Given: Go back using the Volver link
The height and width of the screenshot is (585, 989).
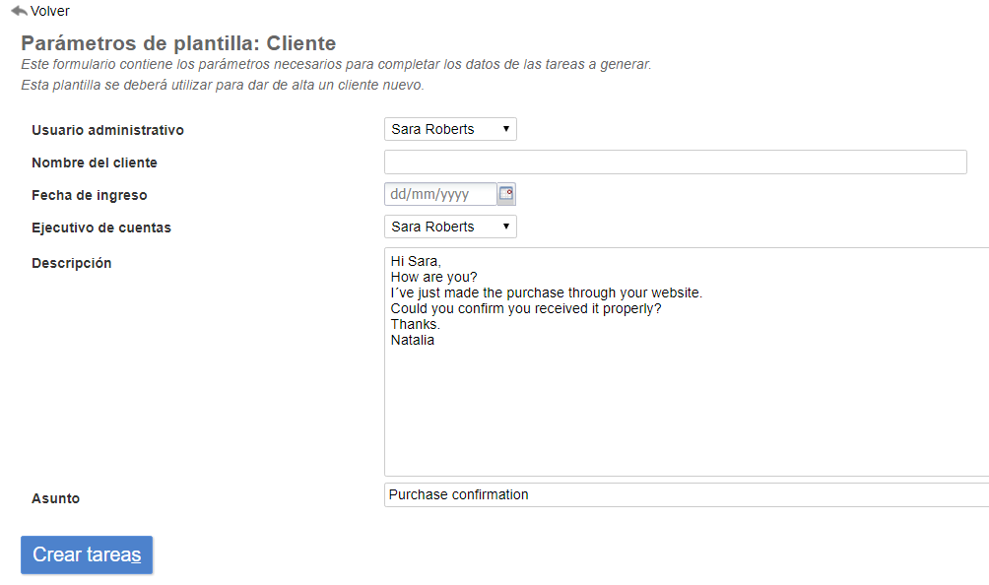Looking at the screenshot, I should click(x=49, y=11).
